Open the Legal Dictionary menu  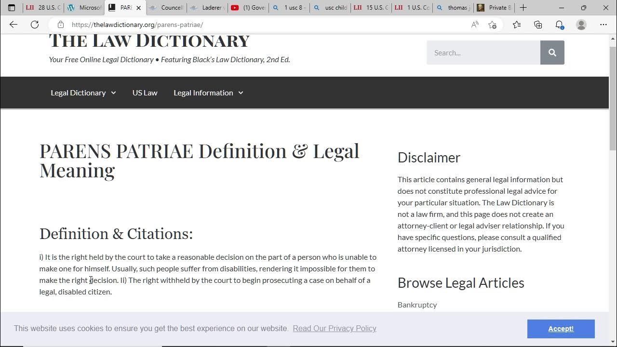click(78, 93)
